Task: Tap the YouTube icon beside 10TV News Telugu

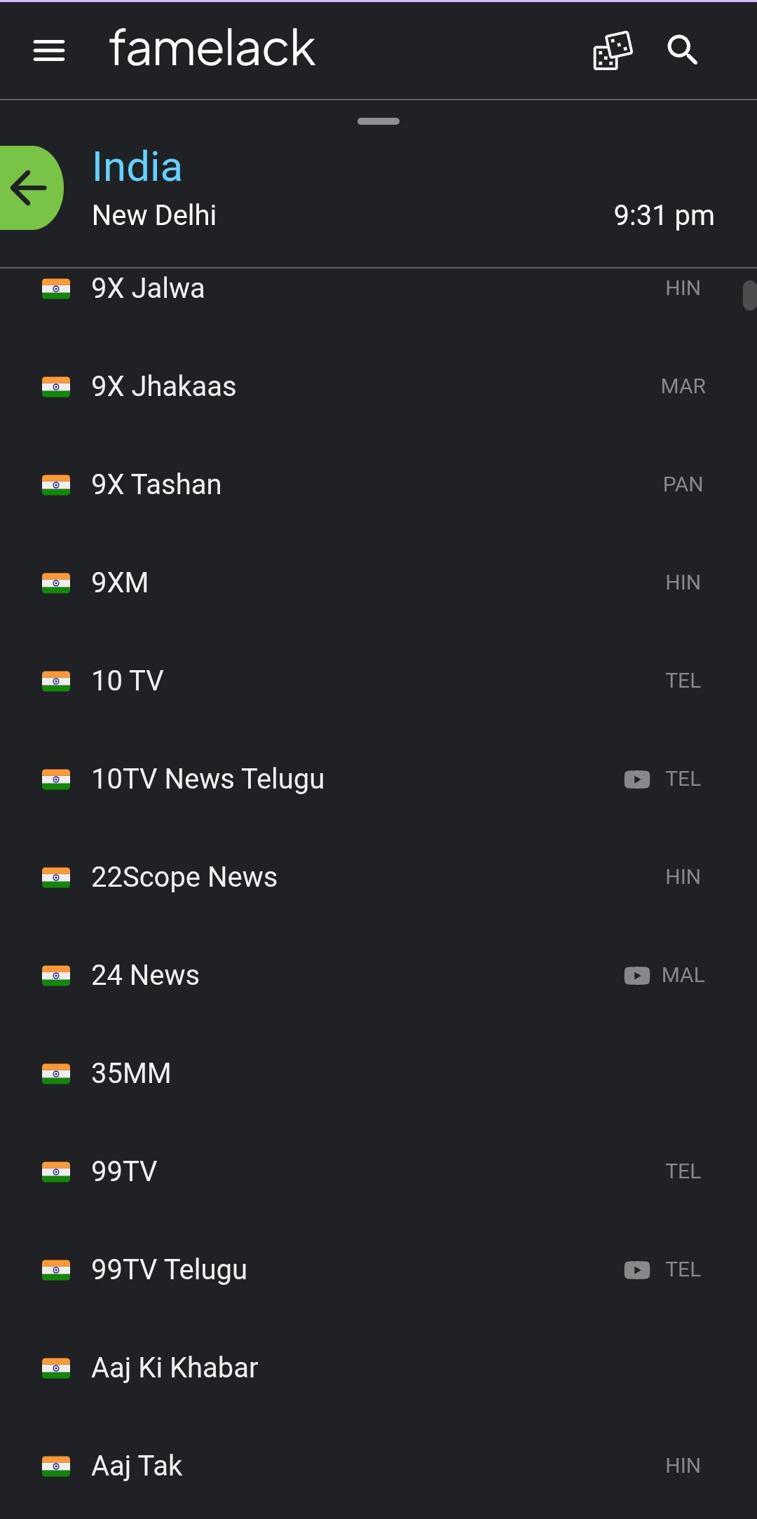Action: tap(636, 779)
